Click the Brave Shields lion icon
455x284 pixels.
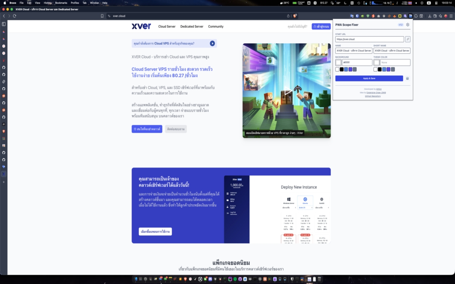295,16
